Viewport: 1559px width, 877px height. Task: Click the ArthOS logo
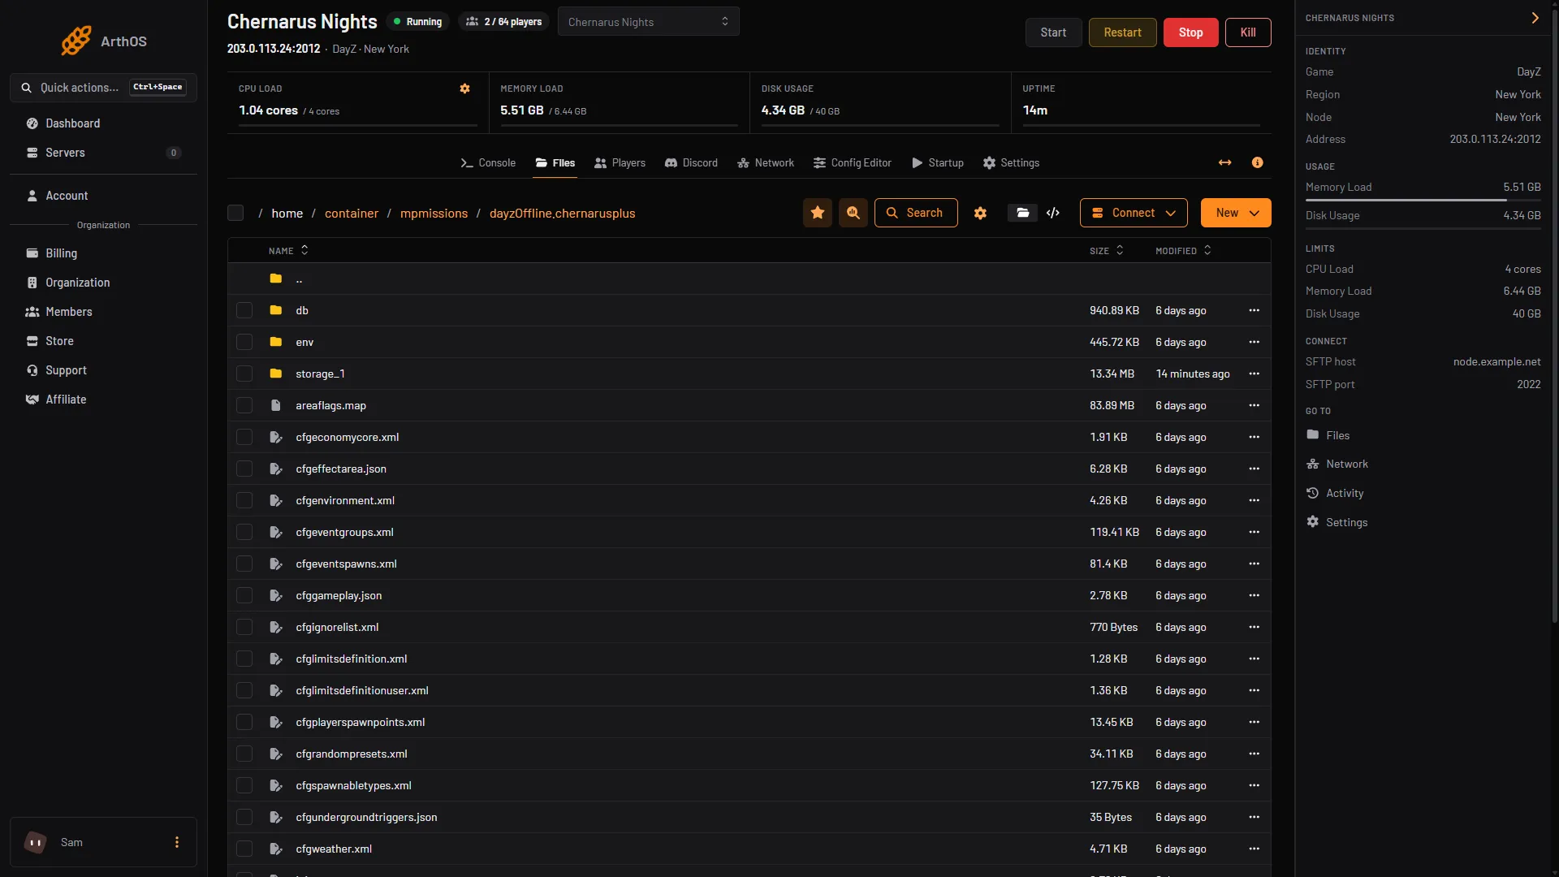(103, 41)
